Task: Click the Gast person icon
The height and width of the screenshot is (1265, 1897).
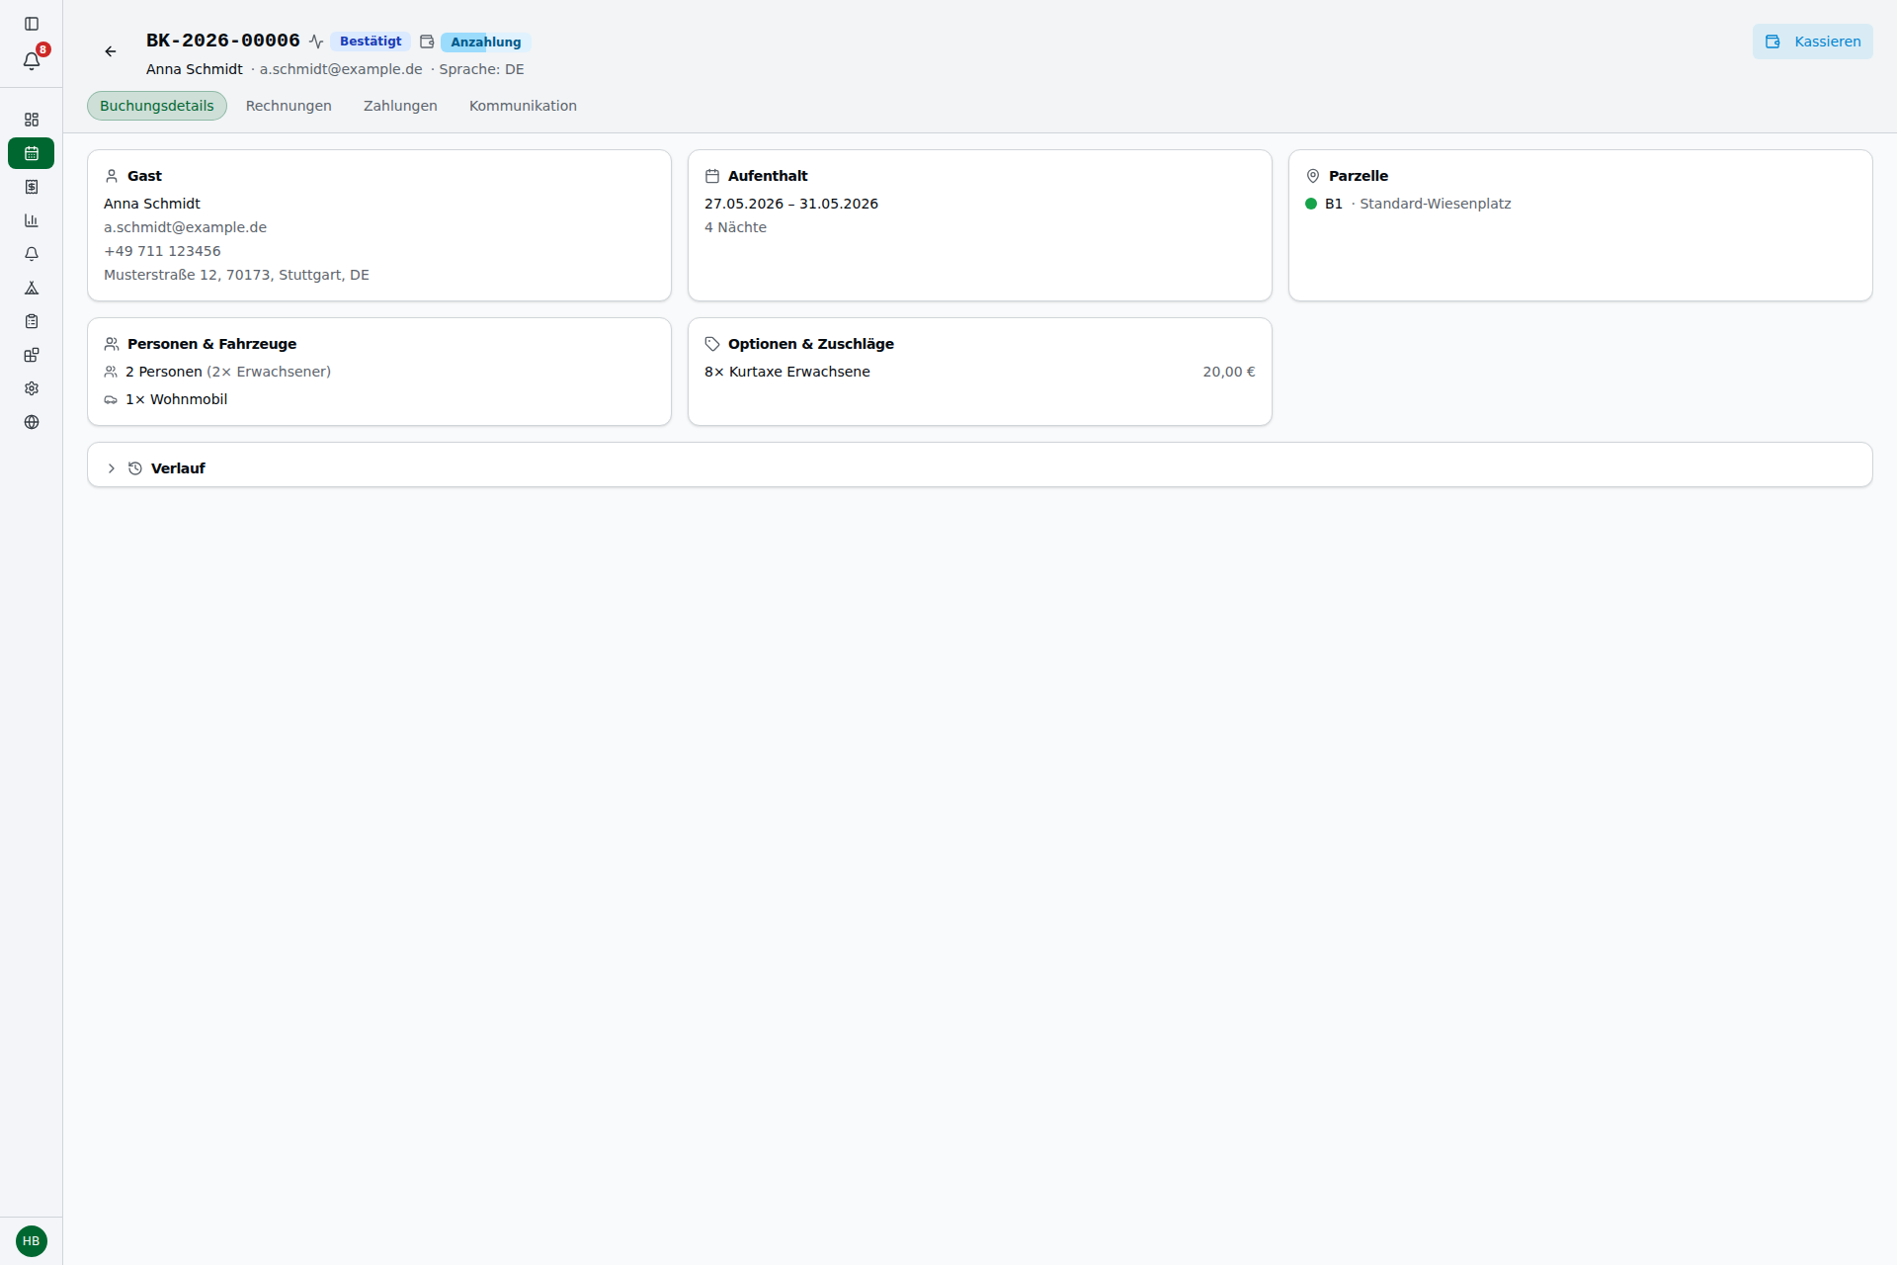Action: (112, 176)
